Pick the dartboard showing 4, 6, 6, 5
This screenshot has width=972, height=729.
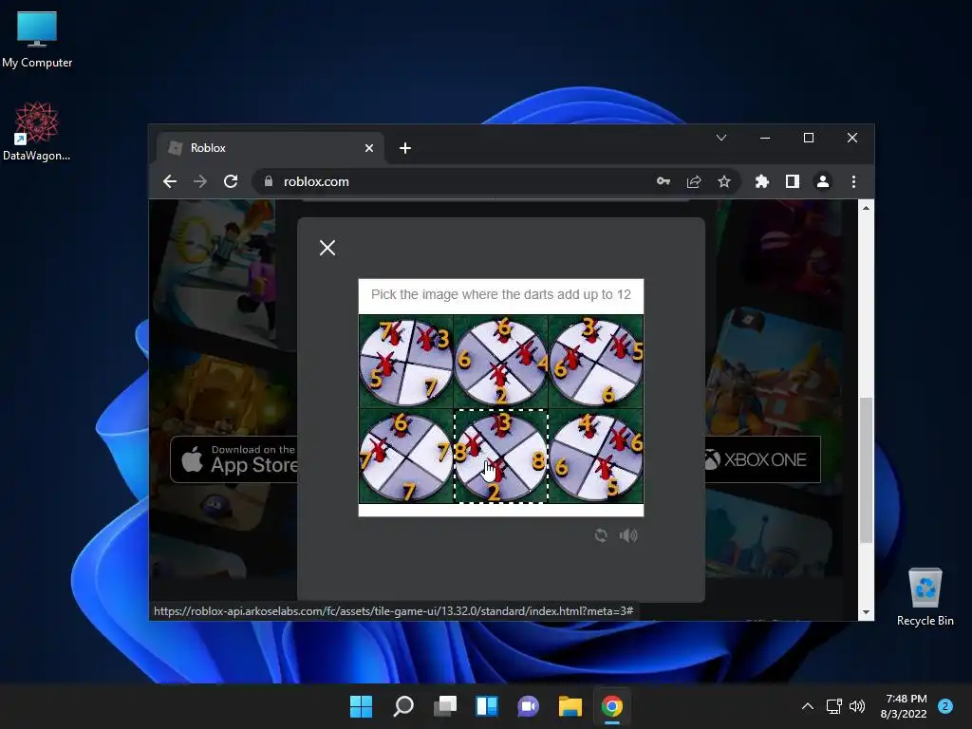596,457
